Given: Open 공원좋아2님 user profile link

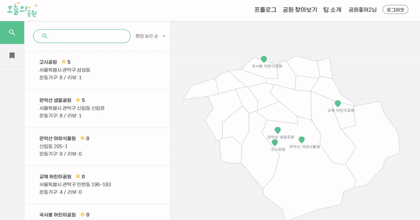Looking at the screenshot, I should point(362,10).
